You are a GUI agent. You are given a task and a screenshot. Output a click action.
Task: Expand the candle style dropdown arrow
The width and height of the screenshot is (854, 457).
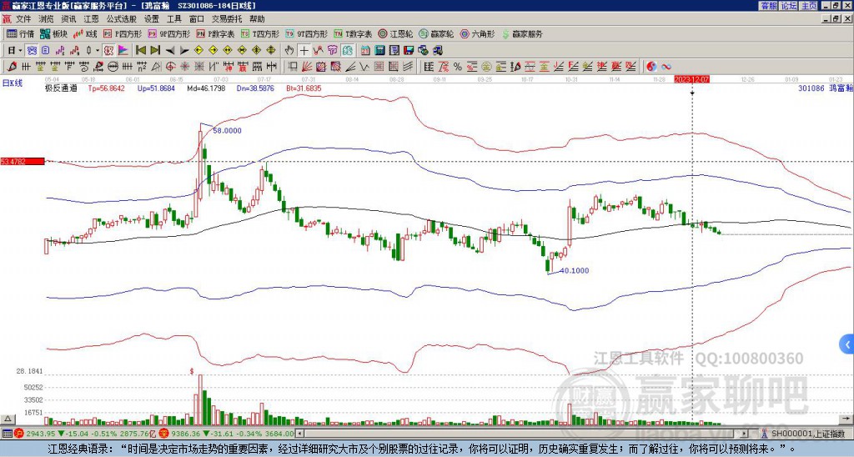(x=98, y=51)
